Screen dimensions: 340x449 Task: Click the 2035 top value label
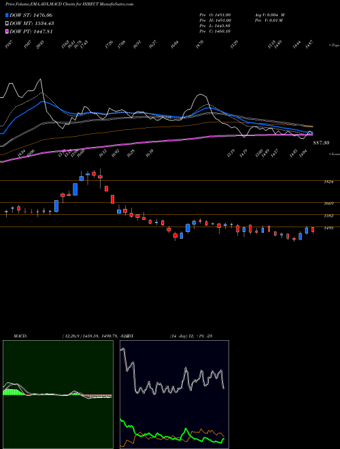[x=40, y=45]
